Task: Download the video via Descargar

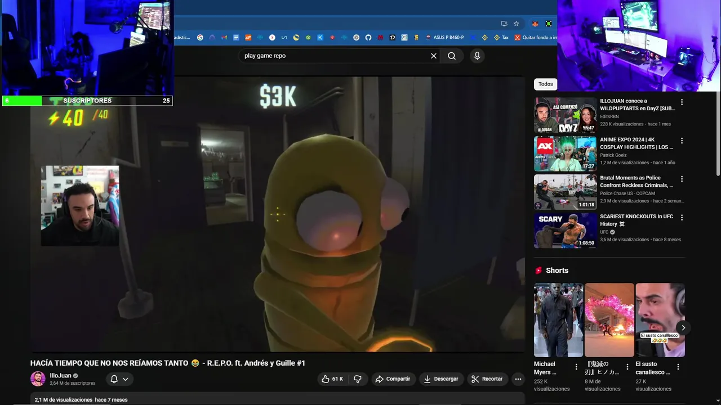Action: pyautogui.click(x=441, y=379)
